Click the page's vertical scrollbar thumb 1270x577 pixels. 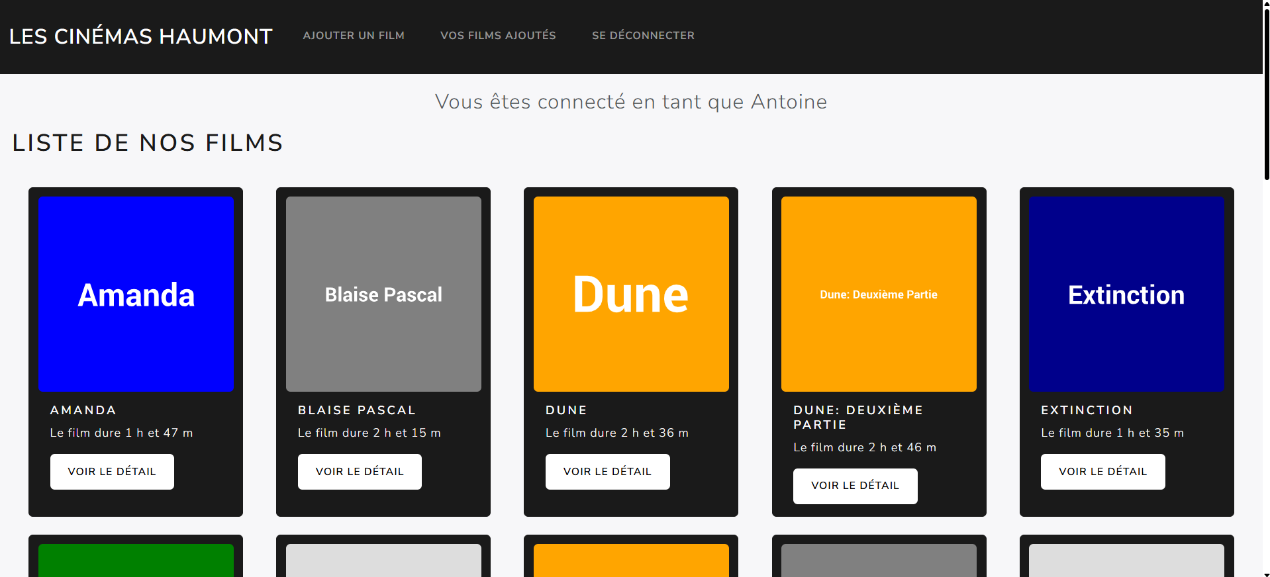[1266, 93]
